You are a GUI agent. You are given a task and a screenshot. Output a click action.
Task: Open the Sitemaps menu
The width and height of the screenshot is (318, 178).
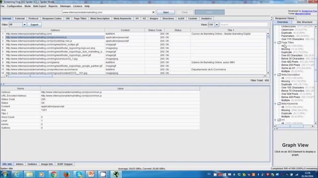(65, 6)
